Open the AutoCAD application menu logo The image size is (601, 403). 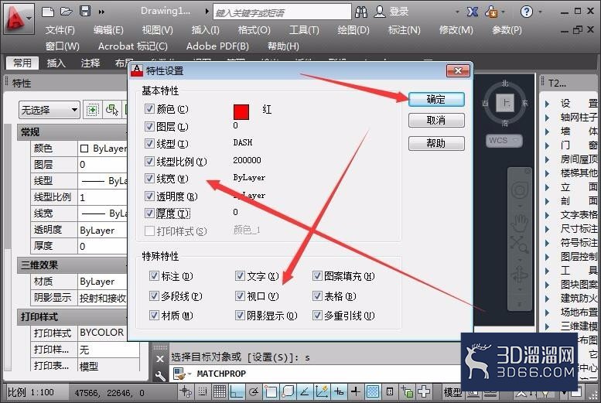[x=18, y=18]
